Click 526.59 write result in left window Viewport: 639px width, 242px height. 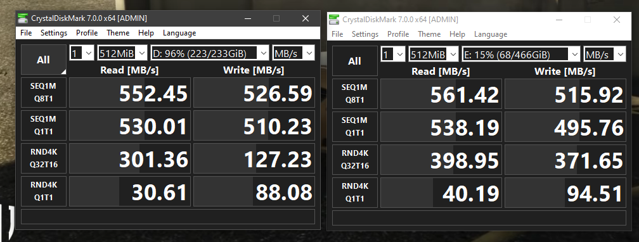pos(254,93)
